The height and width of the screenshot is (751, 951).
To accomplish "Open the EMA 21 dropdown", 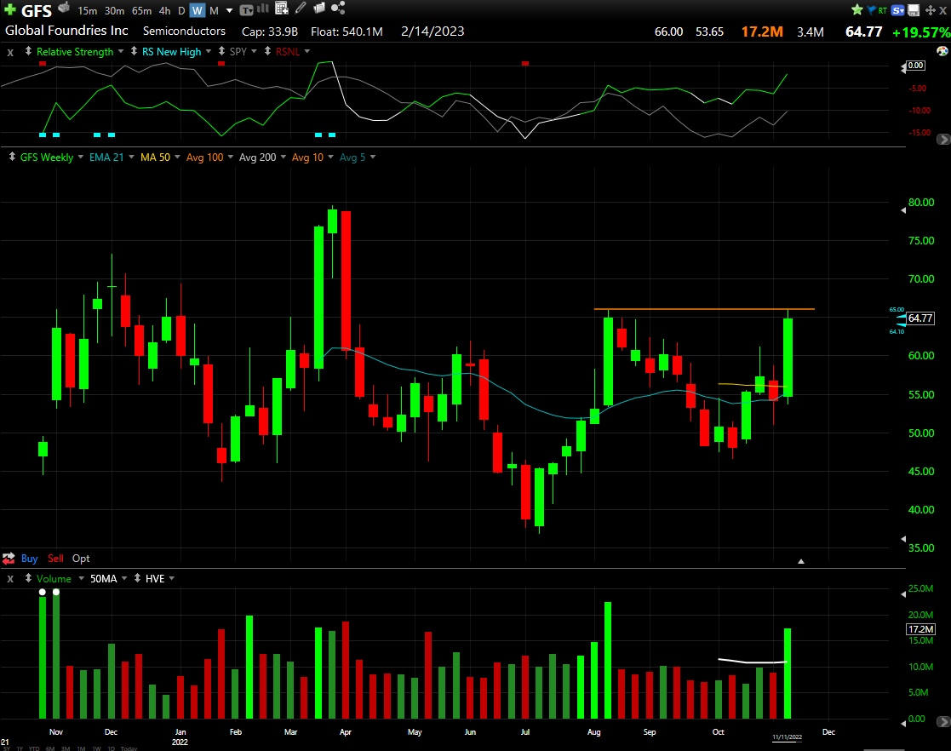I will point(131,157).
